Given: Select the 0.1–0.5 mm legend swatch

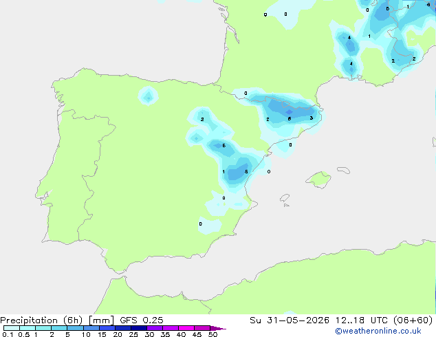Looking at the screenshot, I should 12,328.
